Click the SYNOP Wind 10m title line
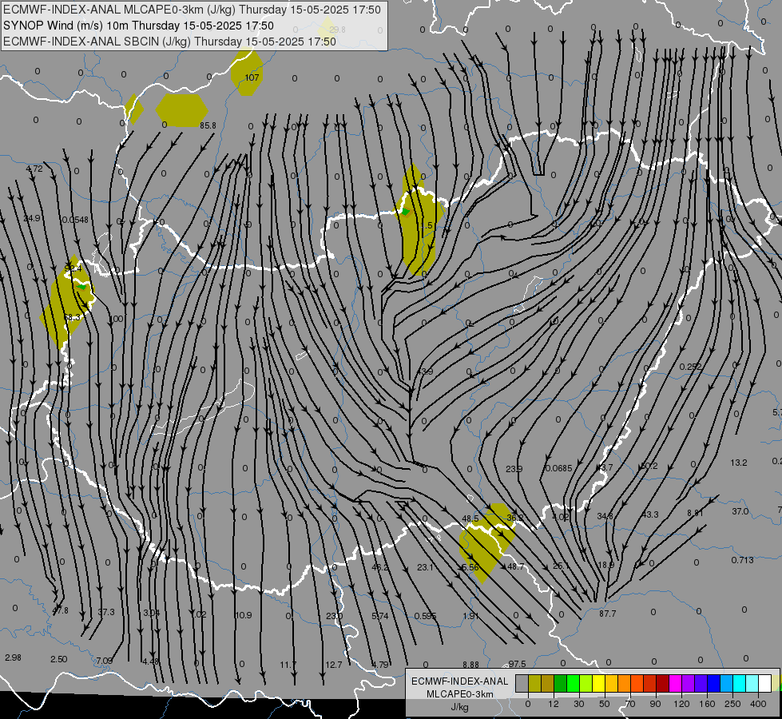The width and height of the screenshot is (782, 719). point(139,26)
